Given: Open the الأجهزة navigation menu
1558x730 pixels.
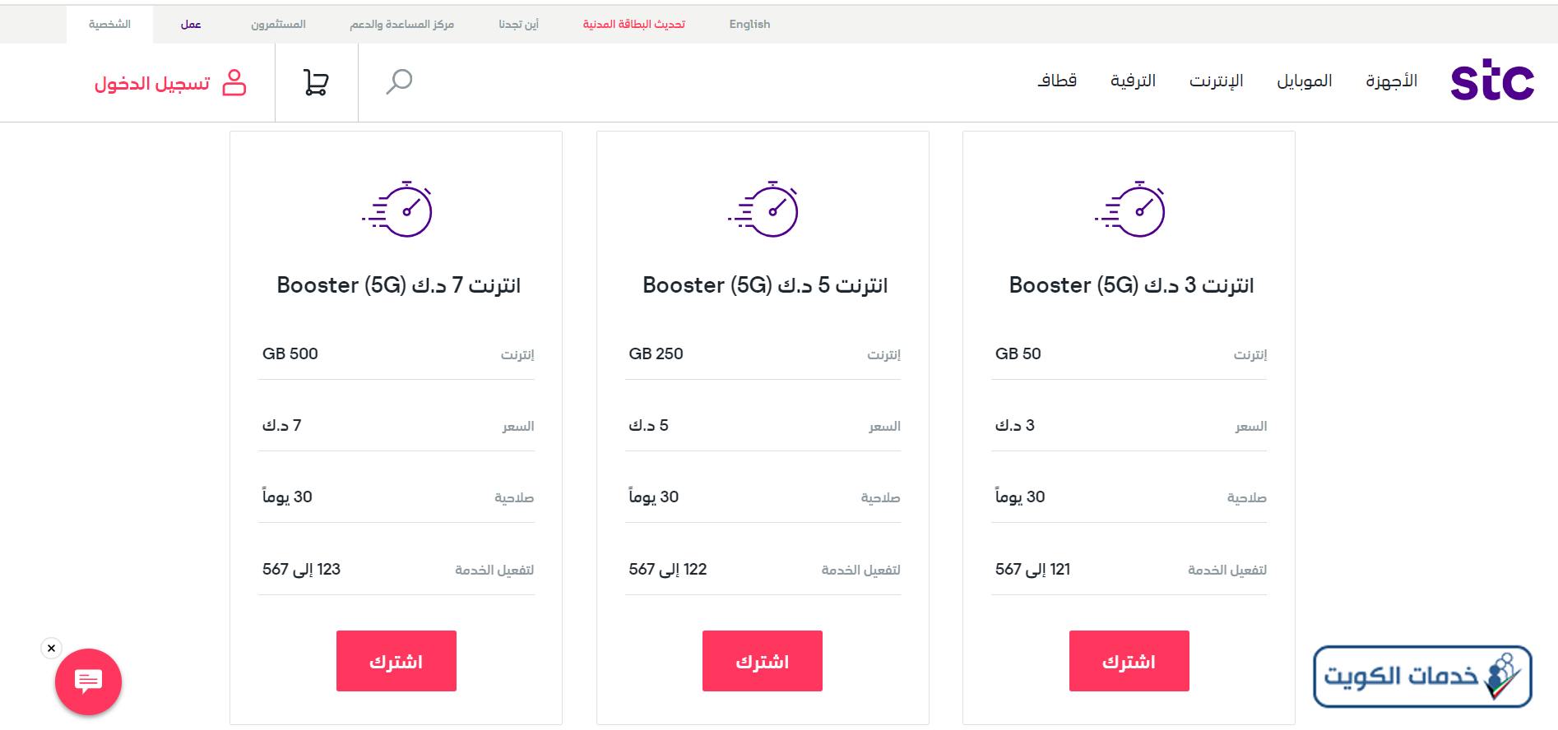Looking at the screenshot, I should 1392,81.
